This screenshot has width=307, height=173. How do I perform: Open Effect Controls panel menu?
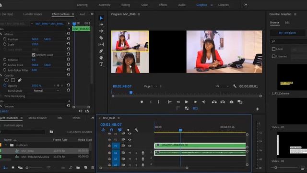73,14
